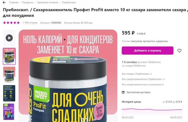Add product to favorites with heart icon

(x=179, y=51)
